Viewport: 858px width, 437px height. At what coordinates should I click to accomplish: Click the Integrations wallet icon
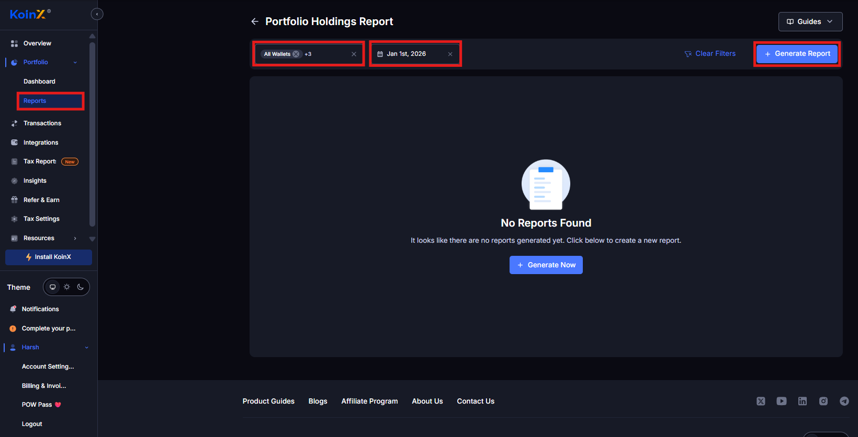(x=14, y=143)
